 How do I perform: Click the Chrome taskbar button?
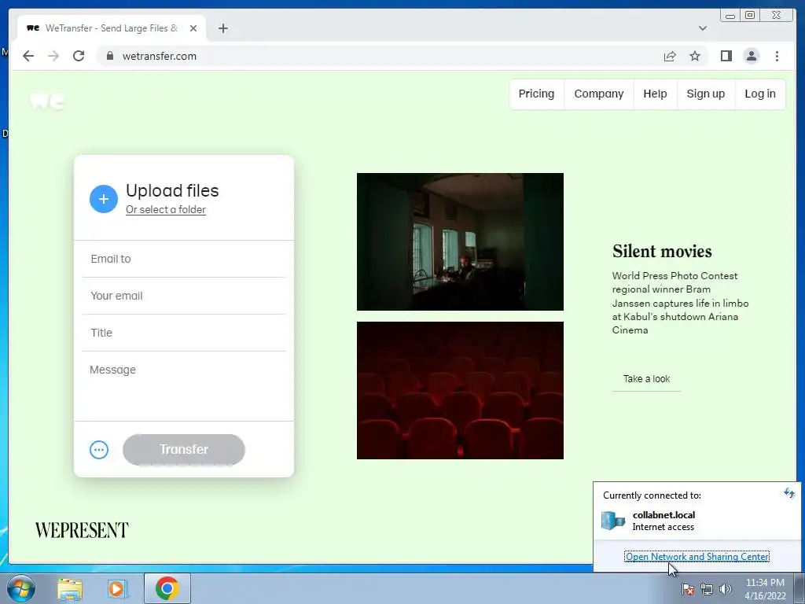click(167, 588)
